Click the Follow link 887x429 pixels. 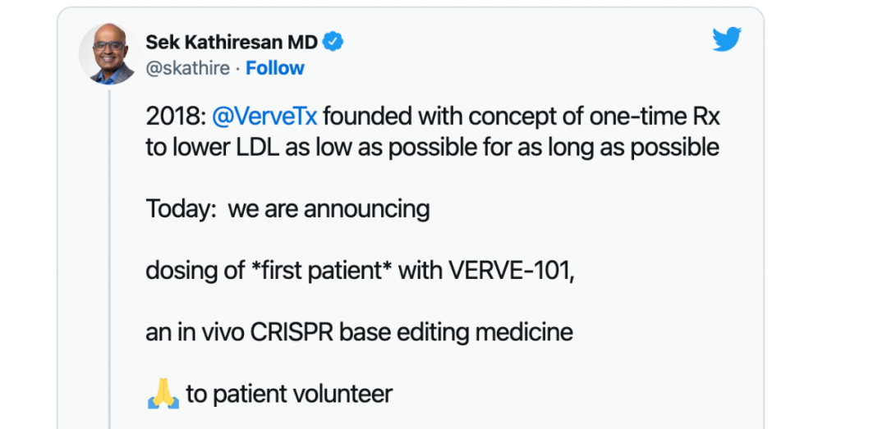pos(275,68)
